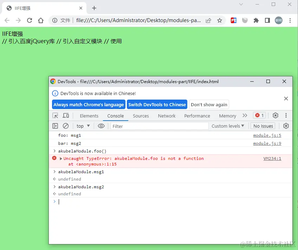Viewport: 298px width, 250px height.
Task: Toggle the browser side panel icon
Action: 267,20
